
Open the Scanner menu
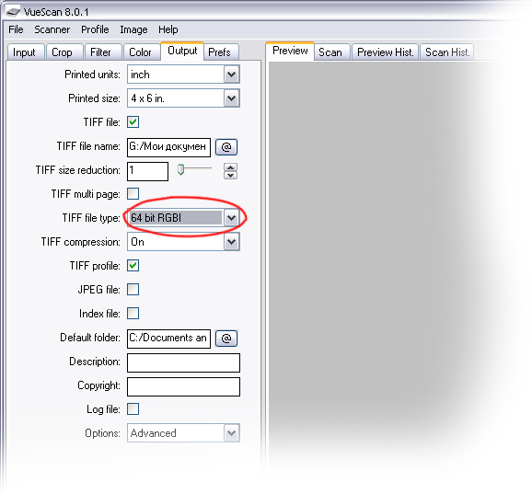pyautogui.click(x=52, y=29)
